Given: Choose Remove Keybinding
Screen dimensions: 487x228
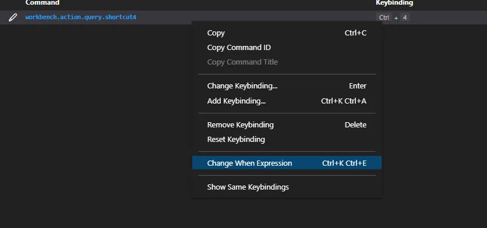Looking at the screenshot, I should point(287,124).
